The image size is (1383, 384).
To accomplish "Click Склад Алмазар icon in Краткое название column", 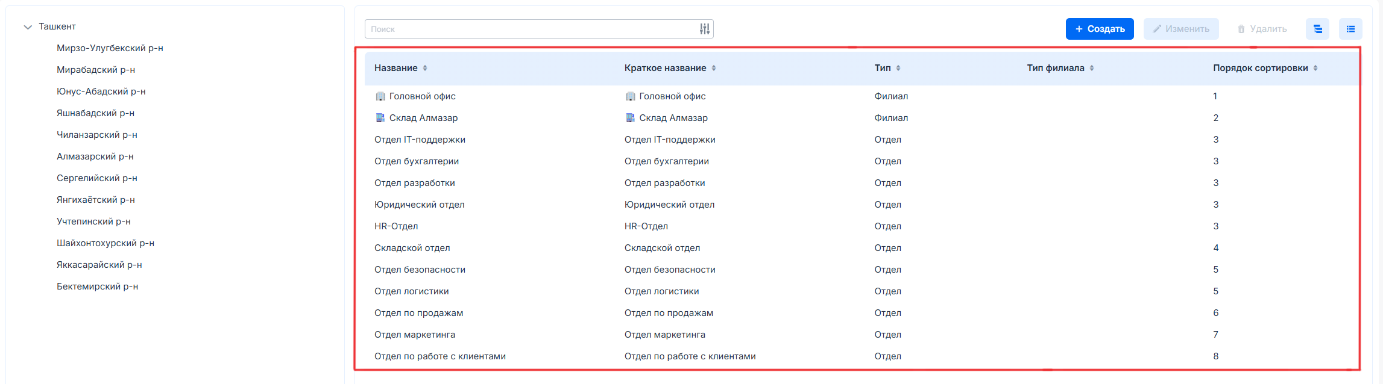I will point(631,118).
